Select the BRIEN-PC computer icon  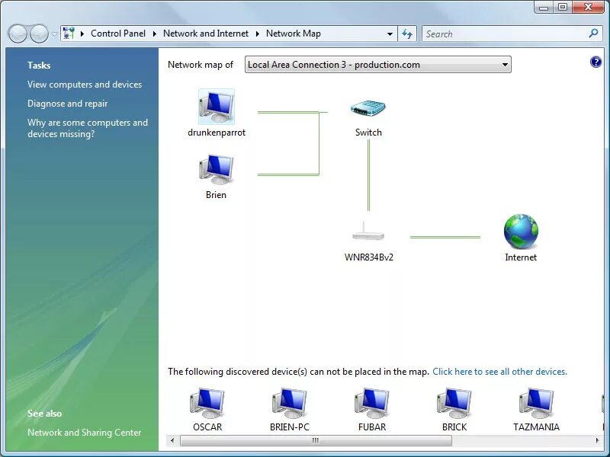[290, 403]
